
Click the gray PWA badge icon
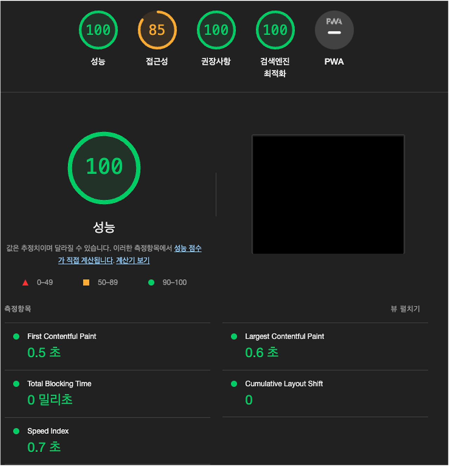click(x=334, y=30)
